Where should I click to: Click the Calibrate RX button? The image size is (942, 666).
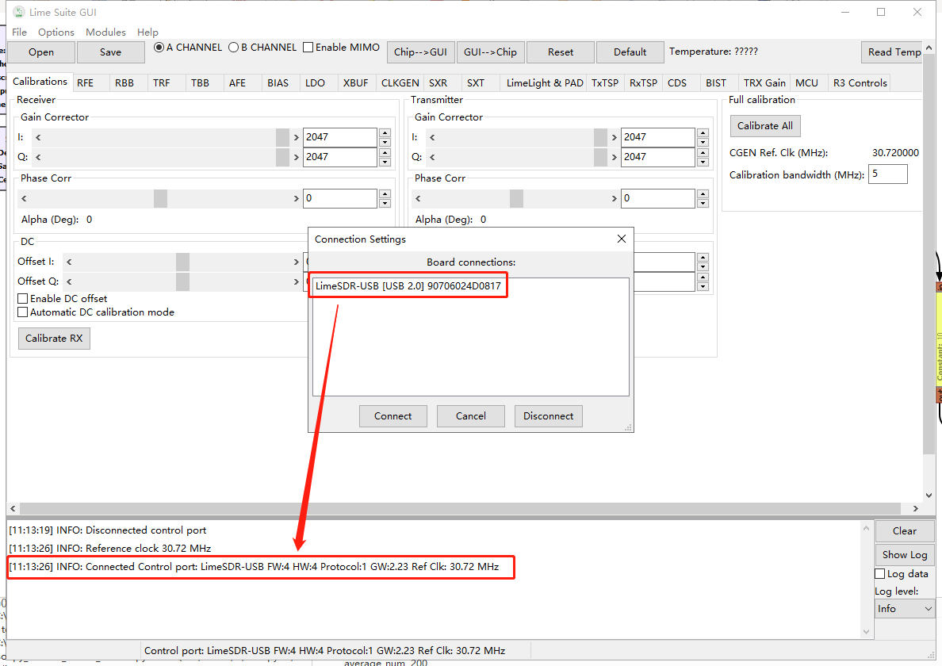pyautogui.click(x=54, y=338)
